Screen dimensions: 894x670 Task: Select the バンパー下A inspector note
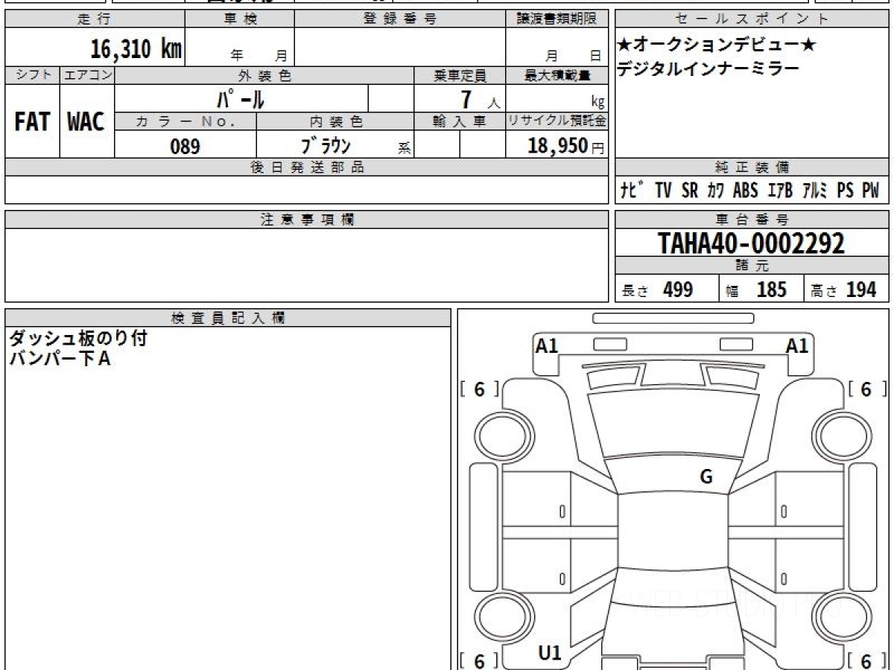[x=60, y=359]
